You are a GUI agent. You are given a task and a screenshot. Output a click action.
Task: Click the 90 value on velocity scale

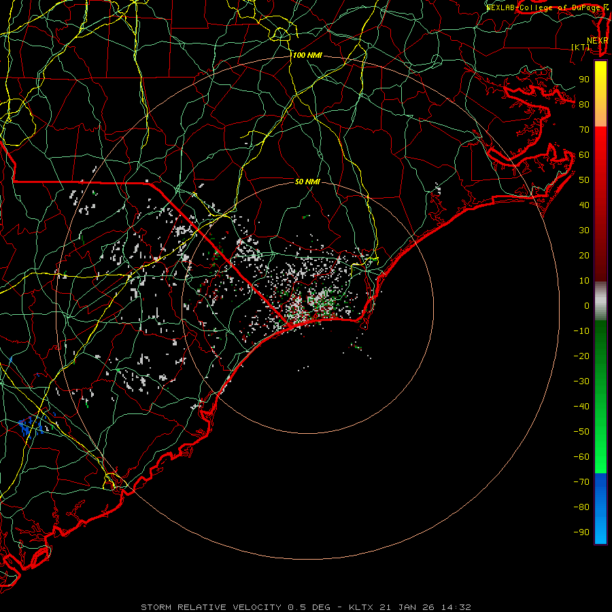[x=584, y=80]
